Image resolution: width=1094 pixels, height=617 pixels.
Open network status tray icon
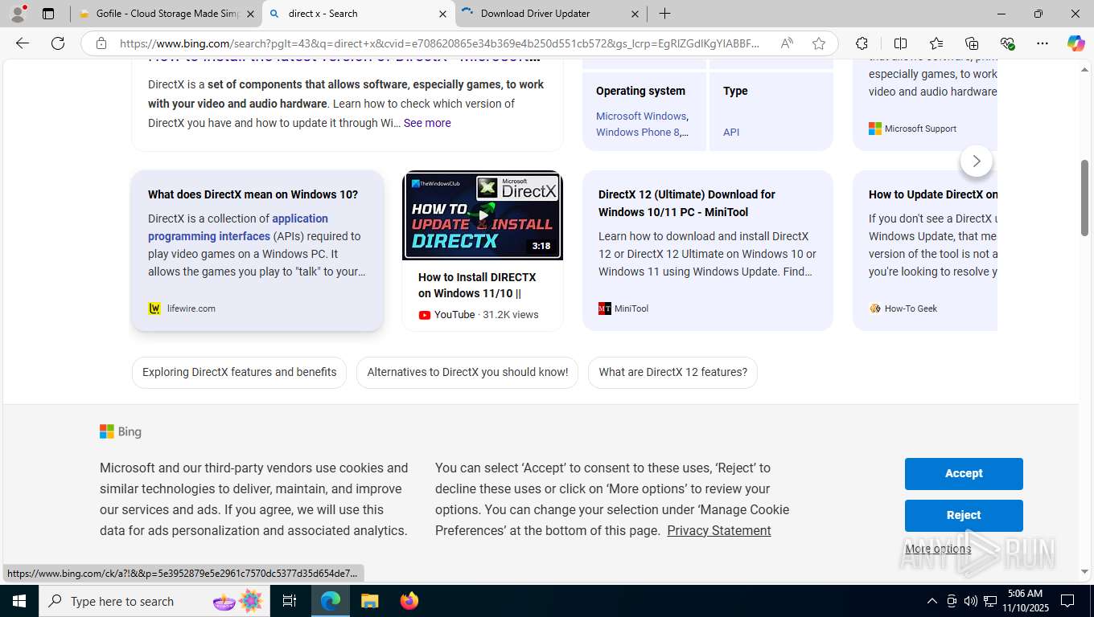click(x=990, y=601)
